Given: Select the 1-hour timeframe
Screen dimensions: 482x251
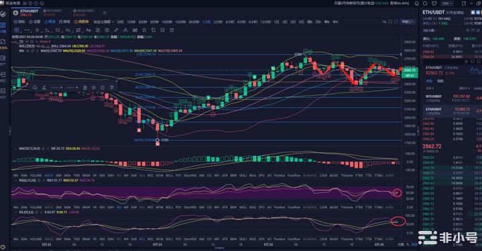Looking at the screenshot, I should 206,22.
